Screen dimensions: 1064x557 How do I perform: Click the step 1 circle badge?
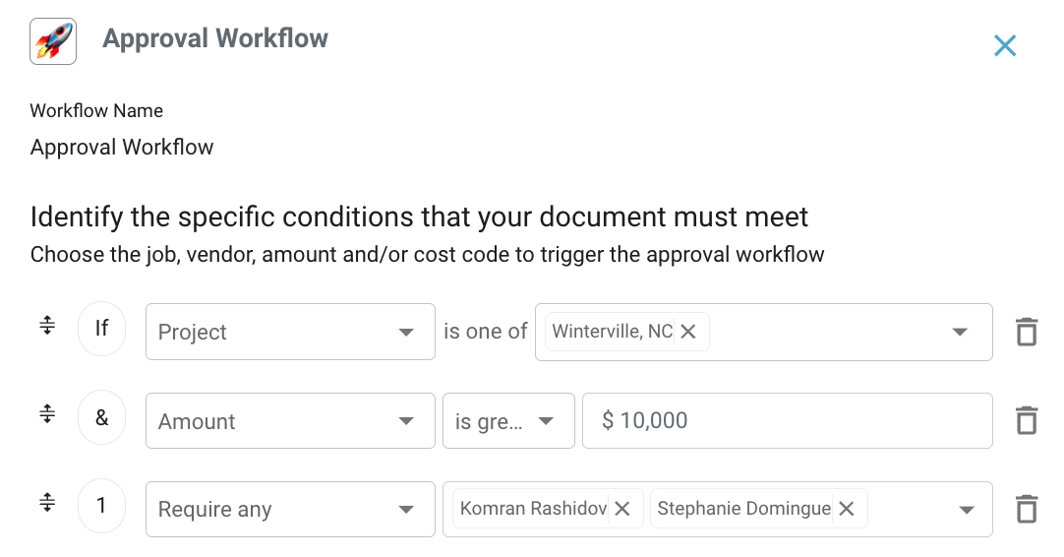pos(101,509)
